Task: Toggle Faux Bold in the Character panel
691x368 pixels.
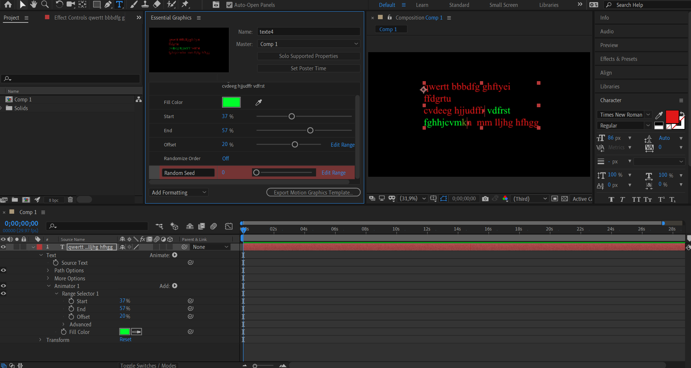Action: pyautogui.click(x=612, y=200)
